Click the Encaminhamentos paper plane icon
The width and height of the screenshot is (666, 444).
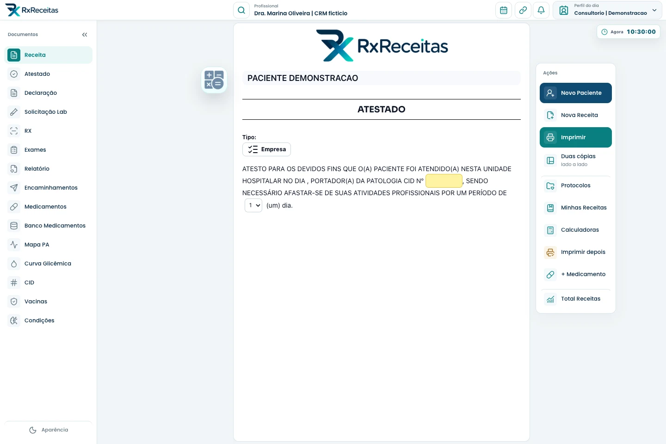point(14,188)
